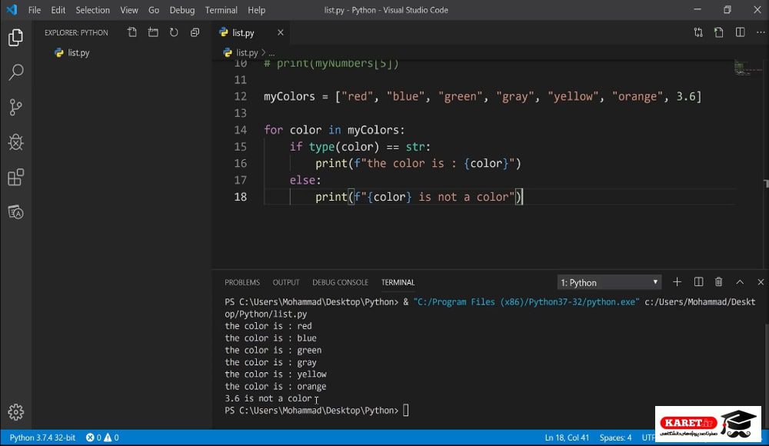The height and width of the screenshot is (446, 769).
Task: Open the File menu
Action: (x=35, y=10)
